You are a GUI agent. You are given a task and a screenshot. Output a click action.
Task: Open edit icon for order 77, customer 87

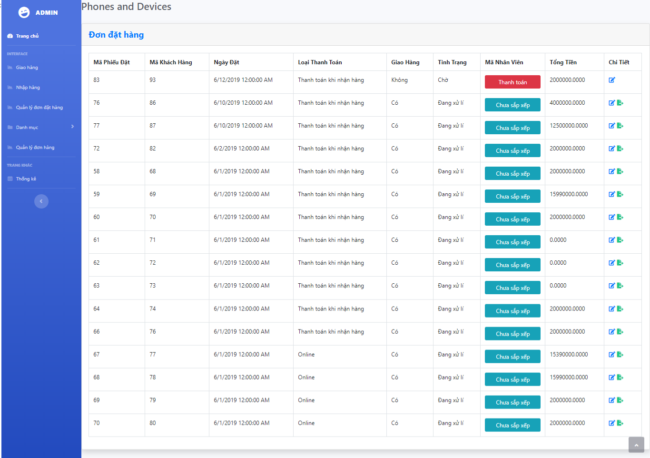(x=612, y=126)
